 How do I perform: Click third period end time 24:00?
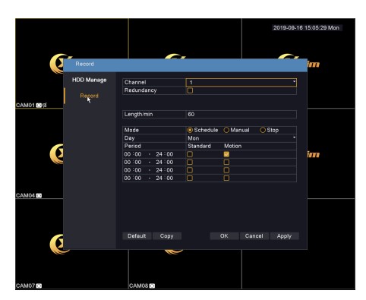(x=165, y=170)
